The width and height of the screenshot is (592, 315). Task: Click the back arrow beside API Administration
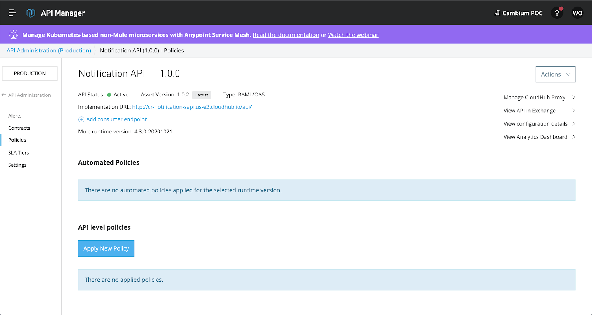pyautogui.click(x=4, y=95)
